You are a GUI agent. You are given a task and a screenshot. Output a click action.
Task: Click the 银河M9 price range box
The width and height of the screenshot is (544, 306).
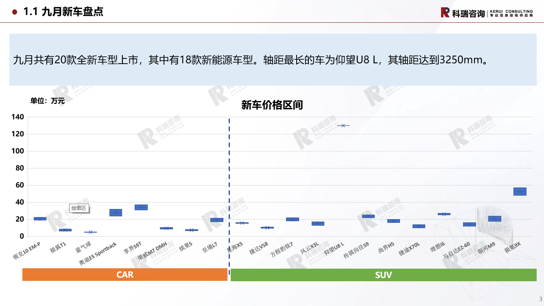tap(494, 219)
